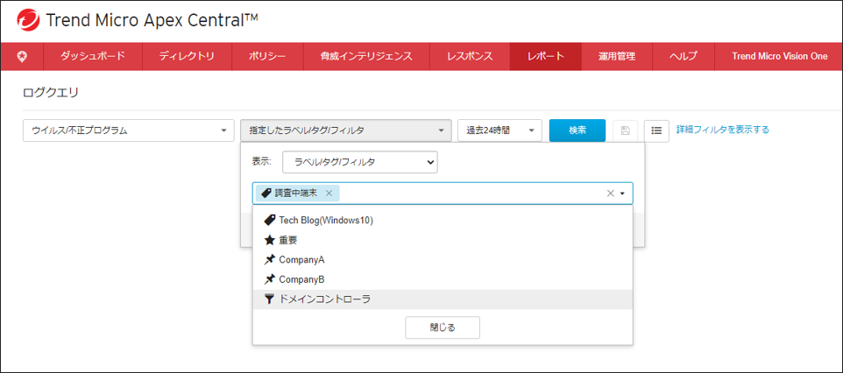Open the ヘルプ menu
The image size is (843, 373).
pos(684,56)
